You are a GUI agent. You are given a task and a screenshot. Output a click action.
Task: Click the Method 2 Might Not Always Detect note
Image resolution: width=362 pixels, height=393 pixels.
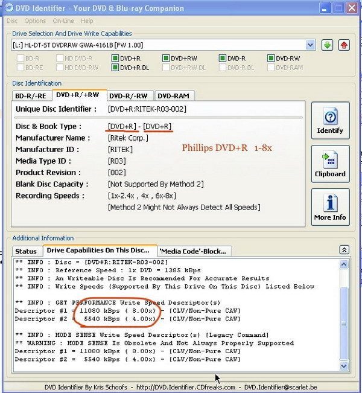(184, 207)
